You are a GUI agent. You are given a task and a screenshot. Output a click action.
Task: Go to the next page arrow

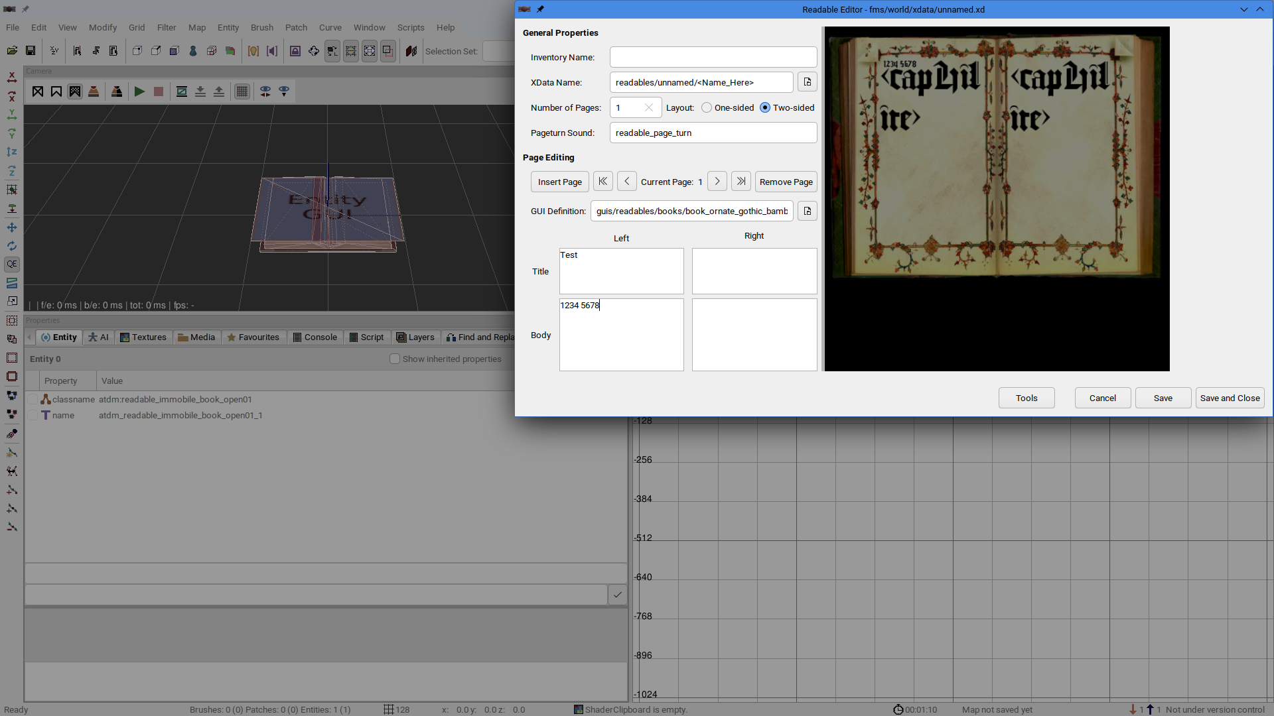point(717,181)
